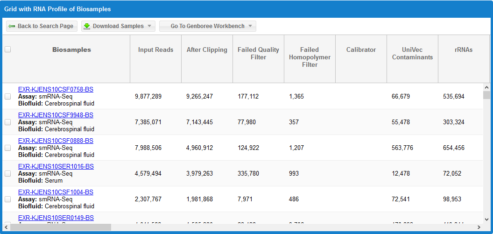Click the rRNAs column header
This screenshot has width=493, height=234.
click(463, 50)
